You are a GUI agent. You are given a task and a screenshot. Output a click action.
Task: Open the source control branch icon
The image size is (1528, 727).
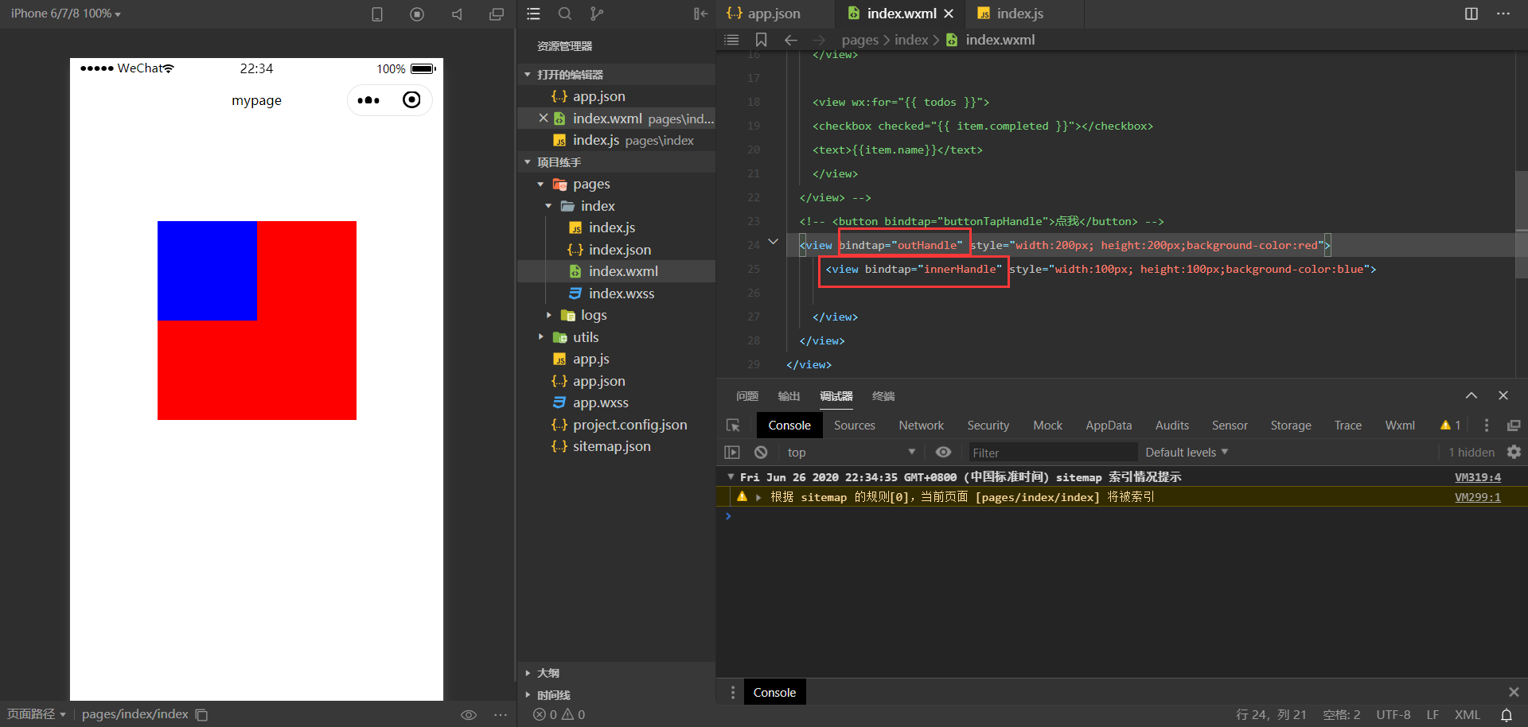click(597, 14)
